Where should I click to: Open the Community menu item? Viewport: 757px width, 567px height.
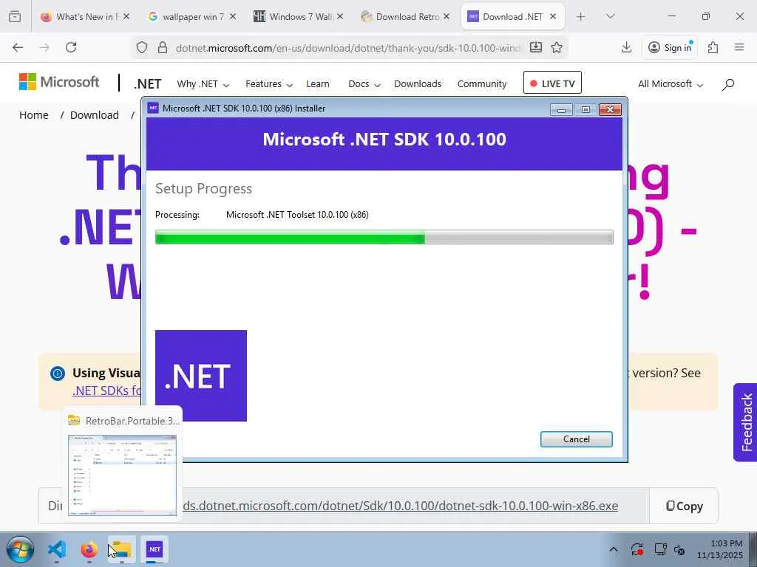(x=482, y=84)
